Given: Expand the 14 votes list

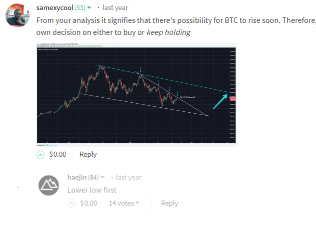Looking at the screenshot, I should click(x=137, y=203).
